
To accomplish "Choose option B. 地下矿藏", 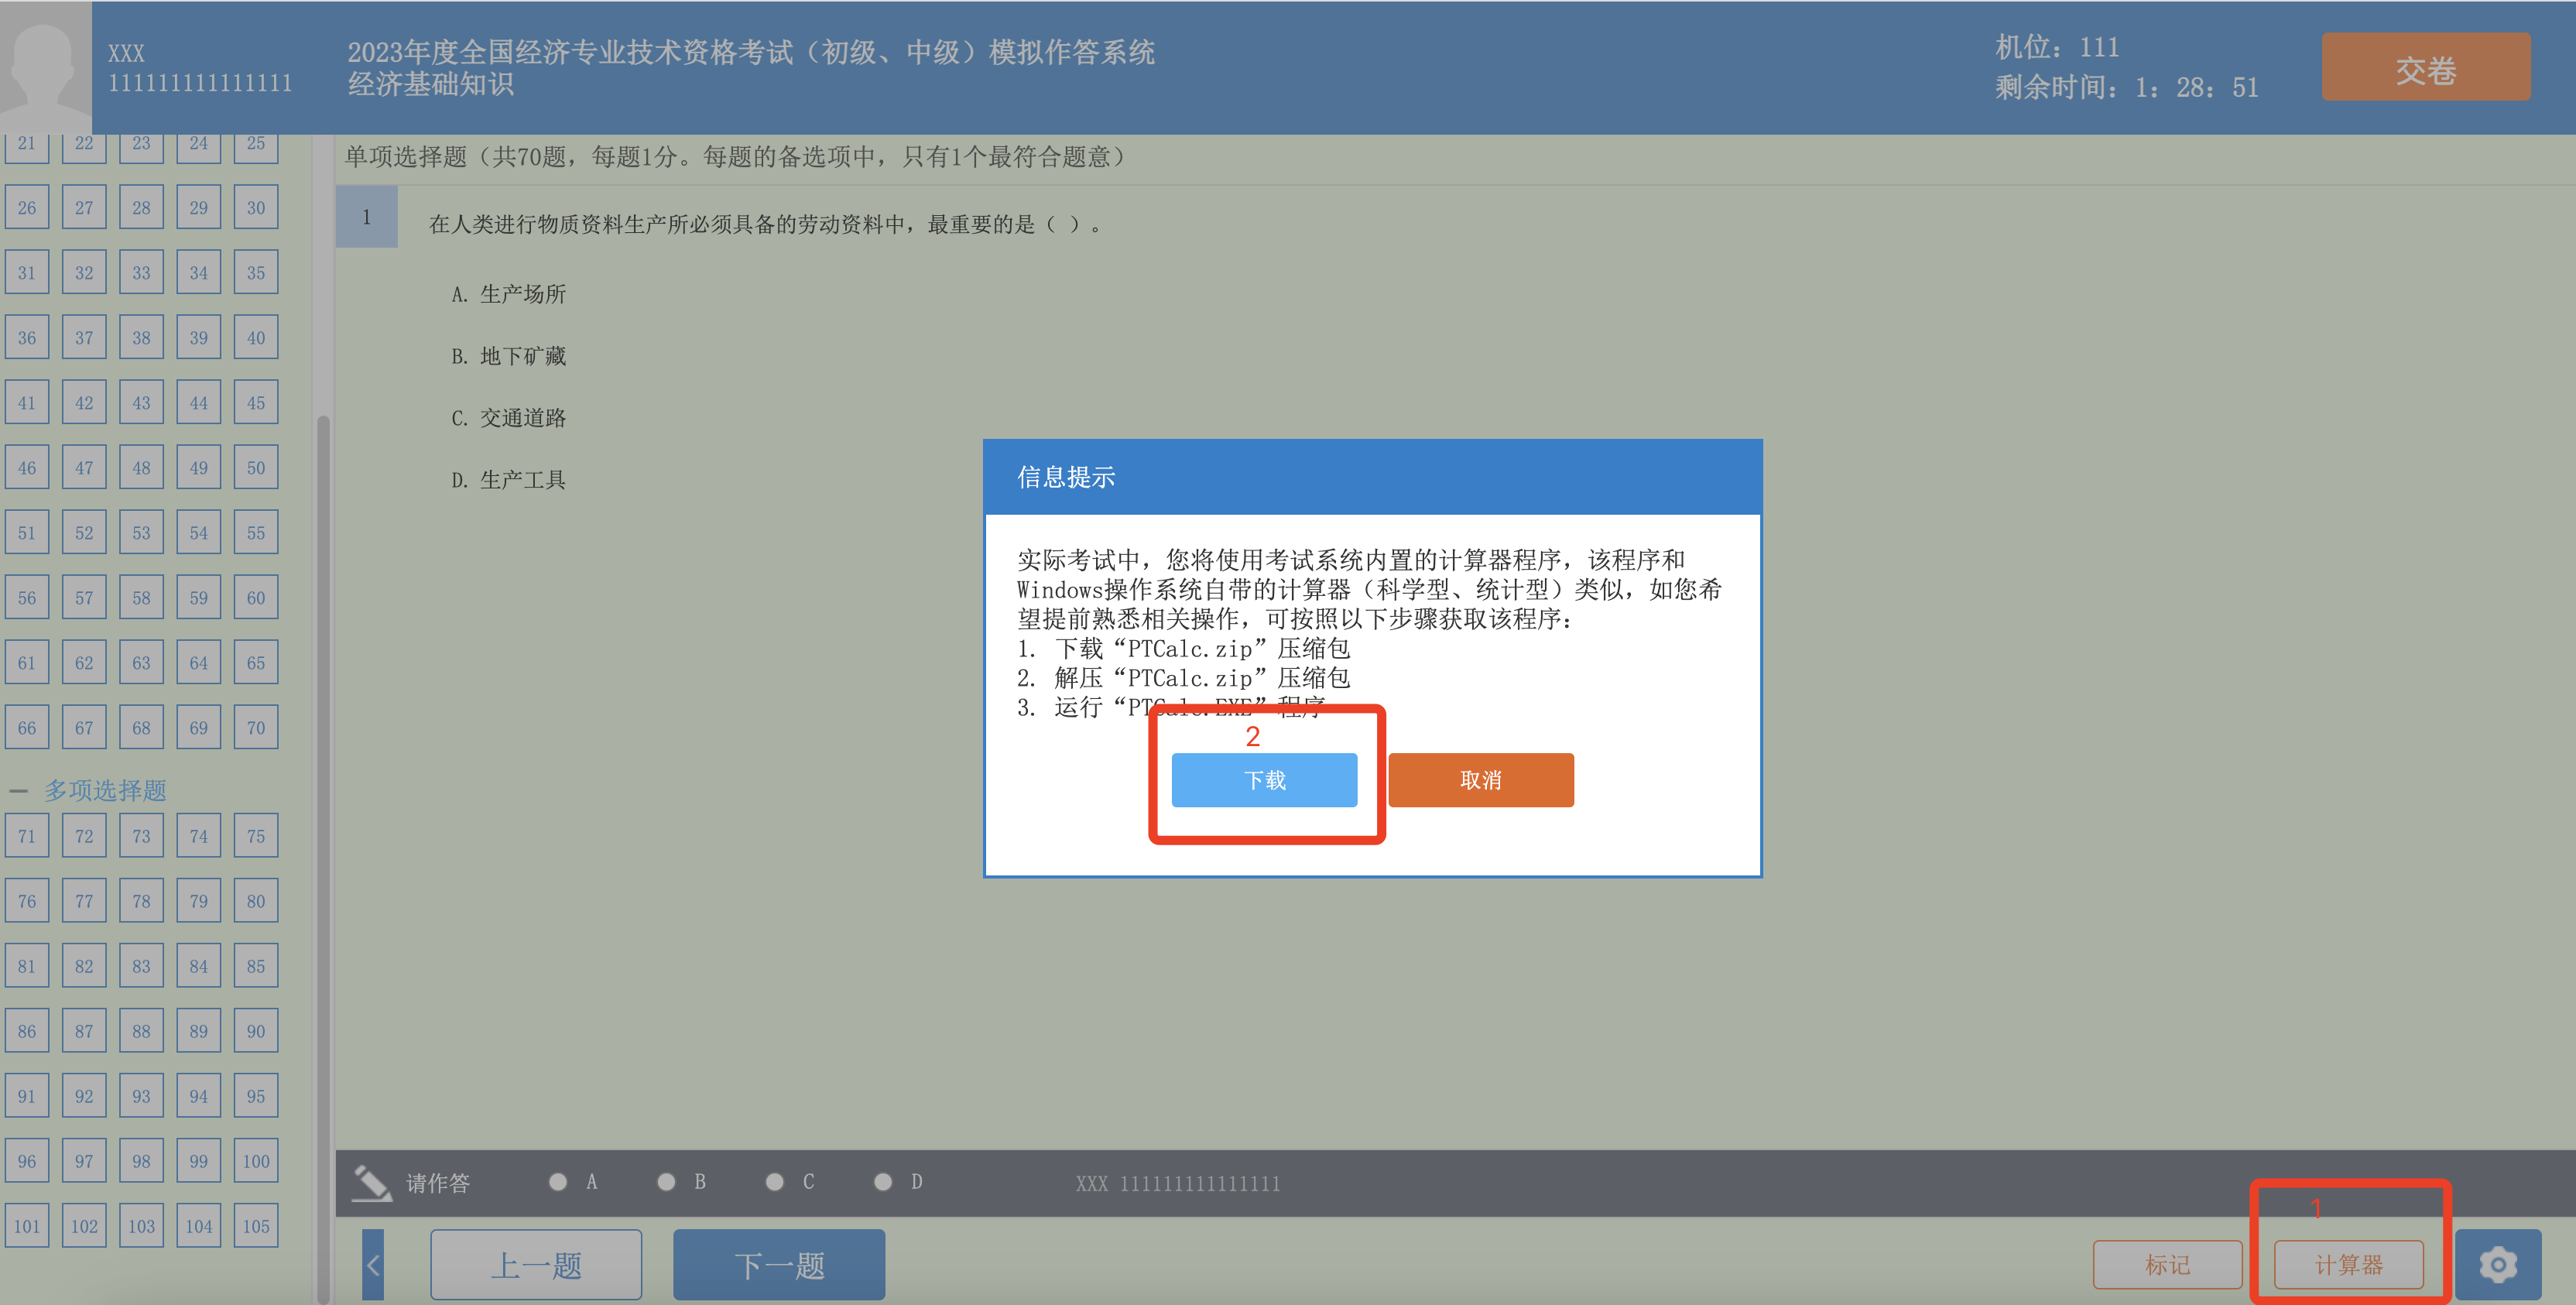I will coord(508,356).
